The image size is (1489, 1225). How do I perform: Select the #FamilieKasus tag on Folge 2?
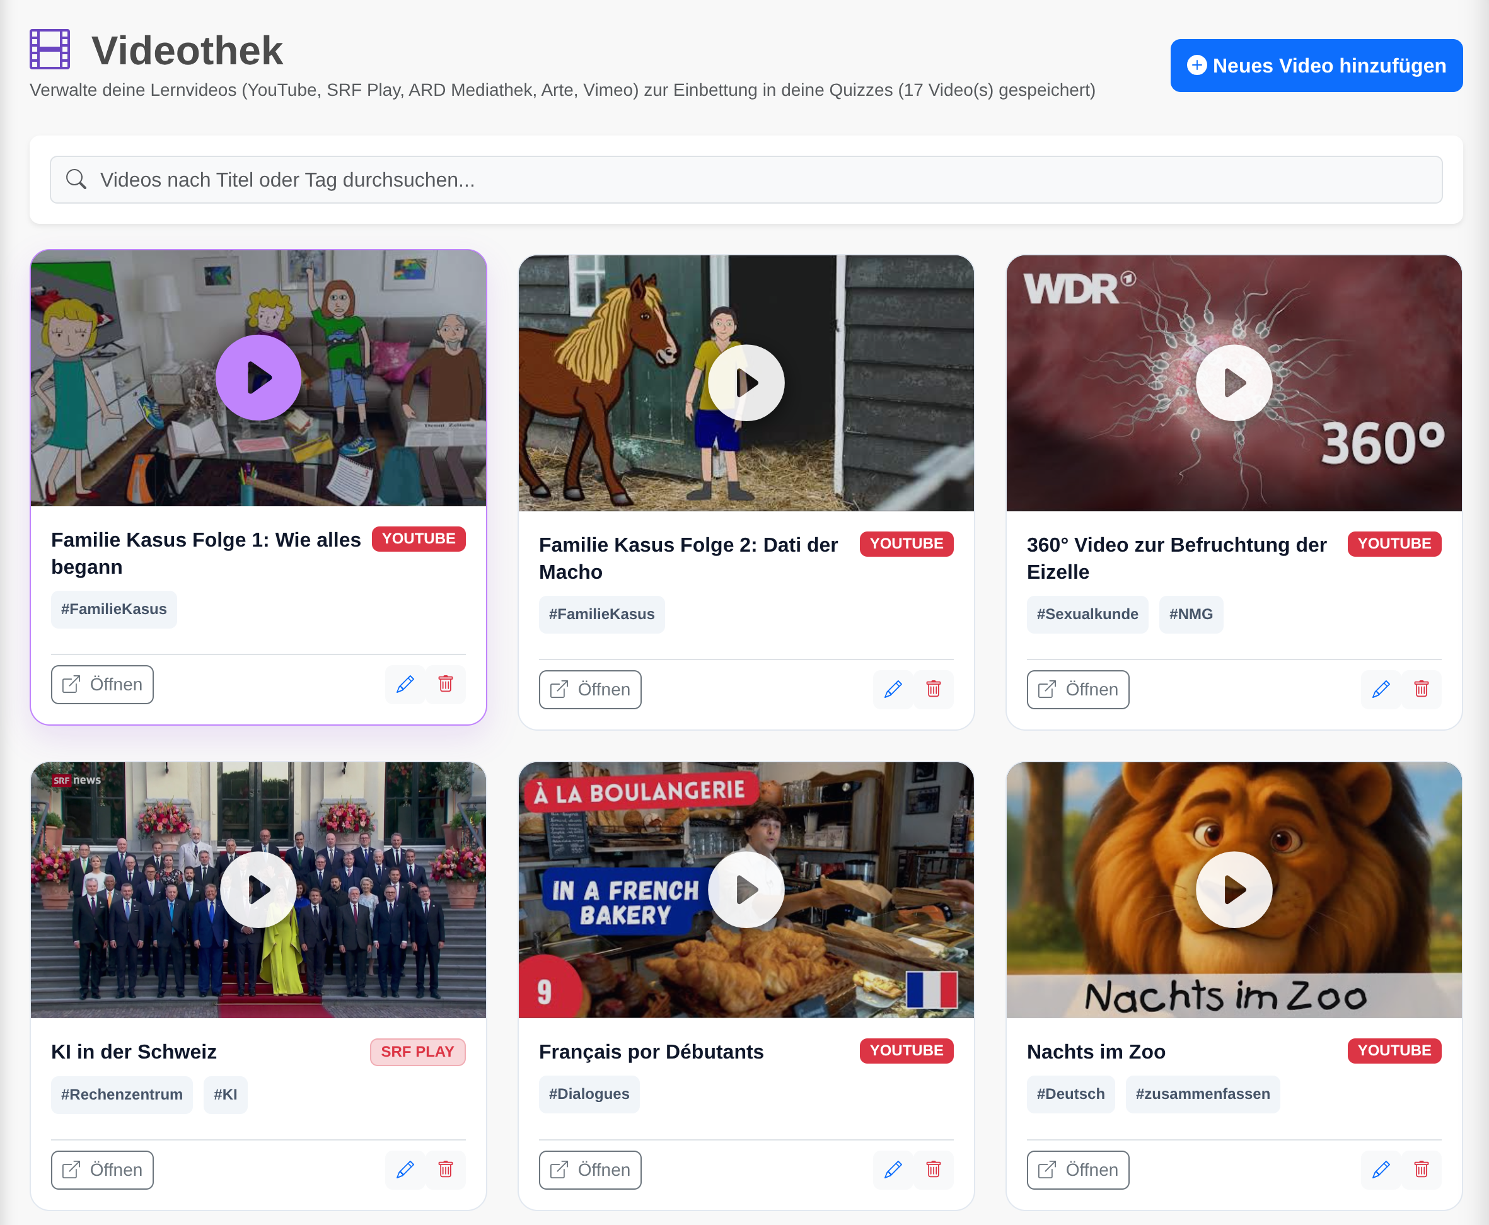(602, 614)
